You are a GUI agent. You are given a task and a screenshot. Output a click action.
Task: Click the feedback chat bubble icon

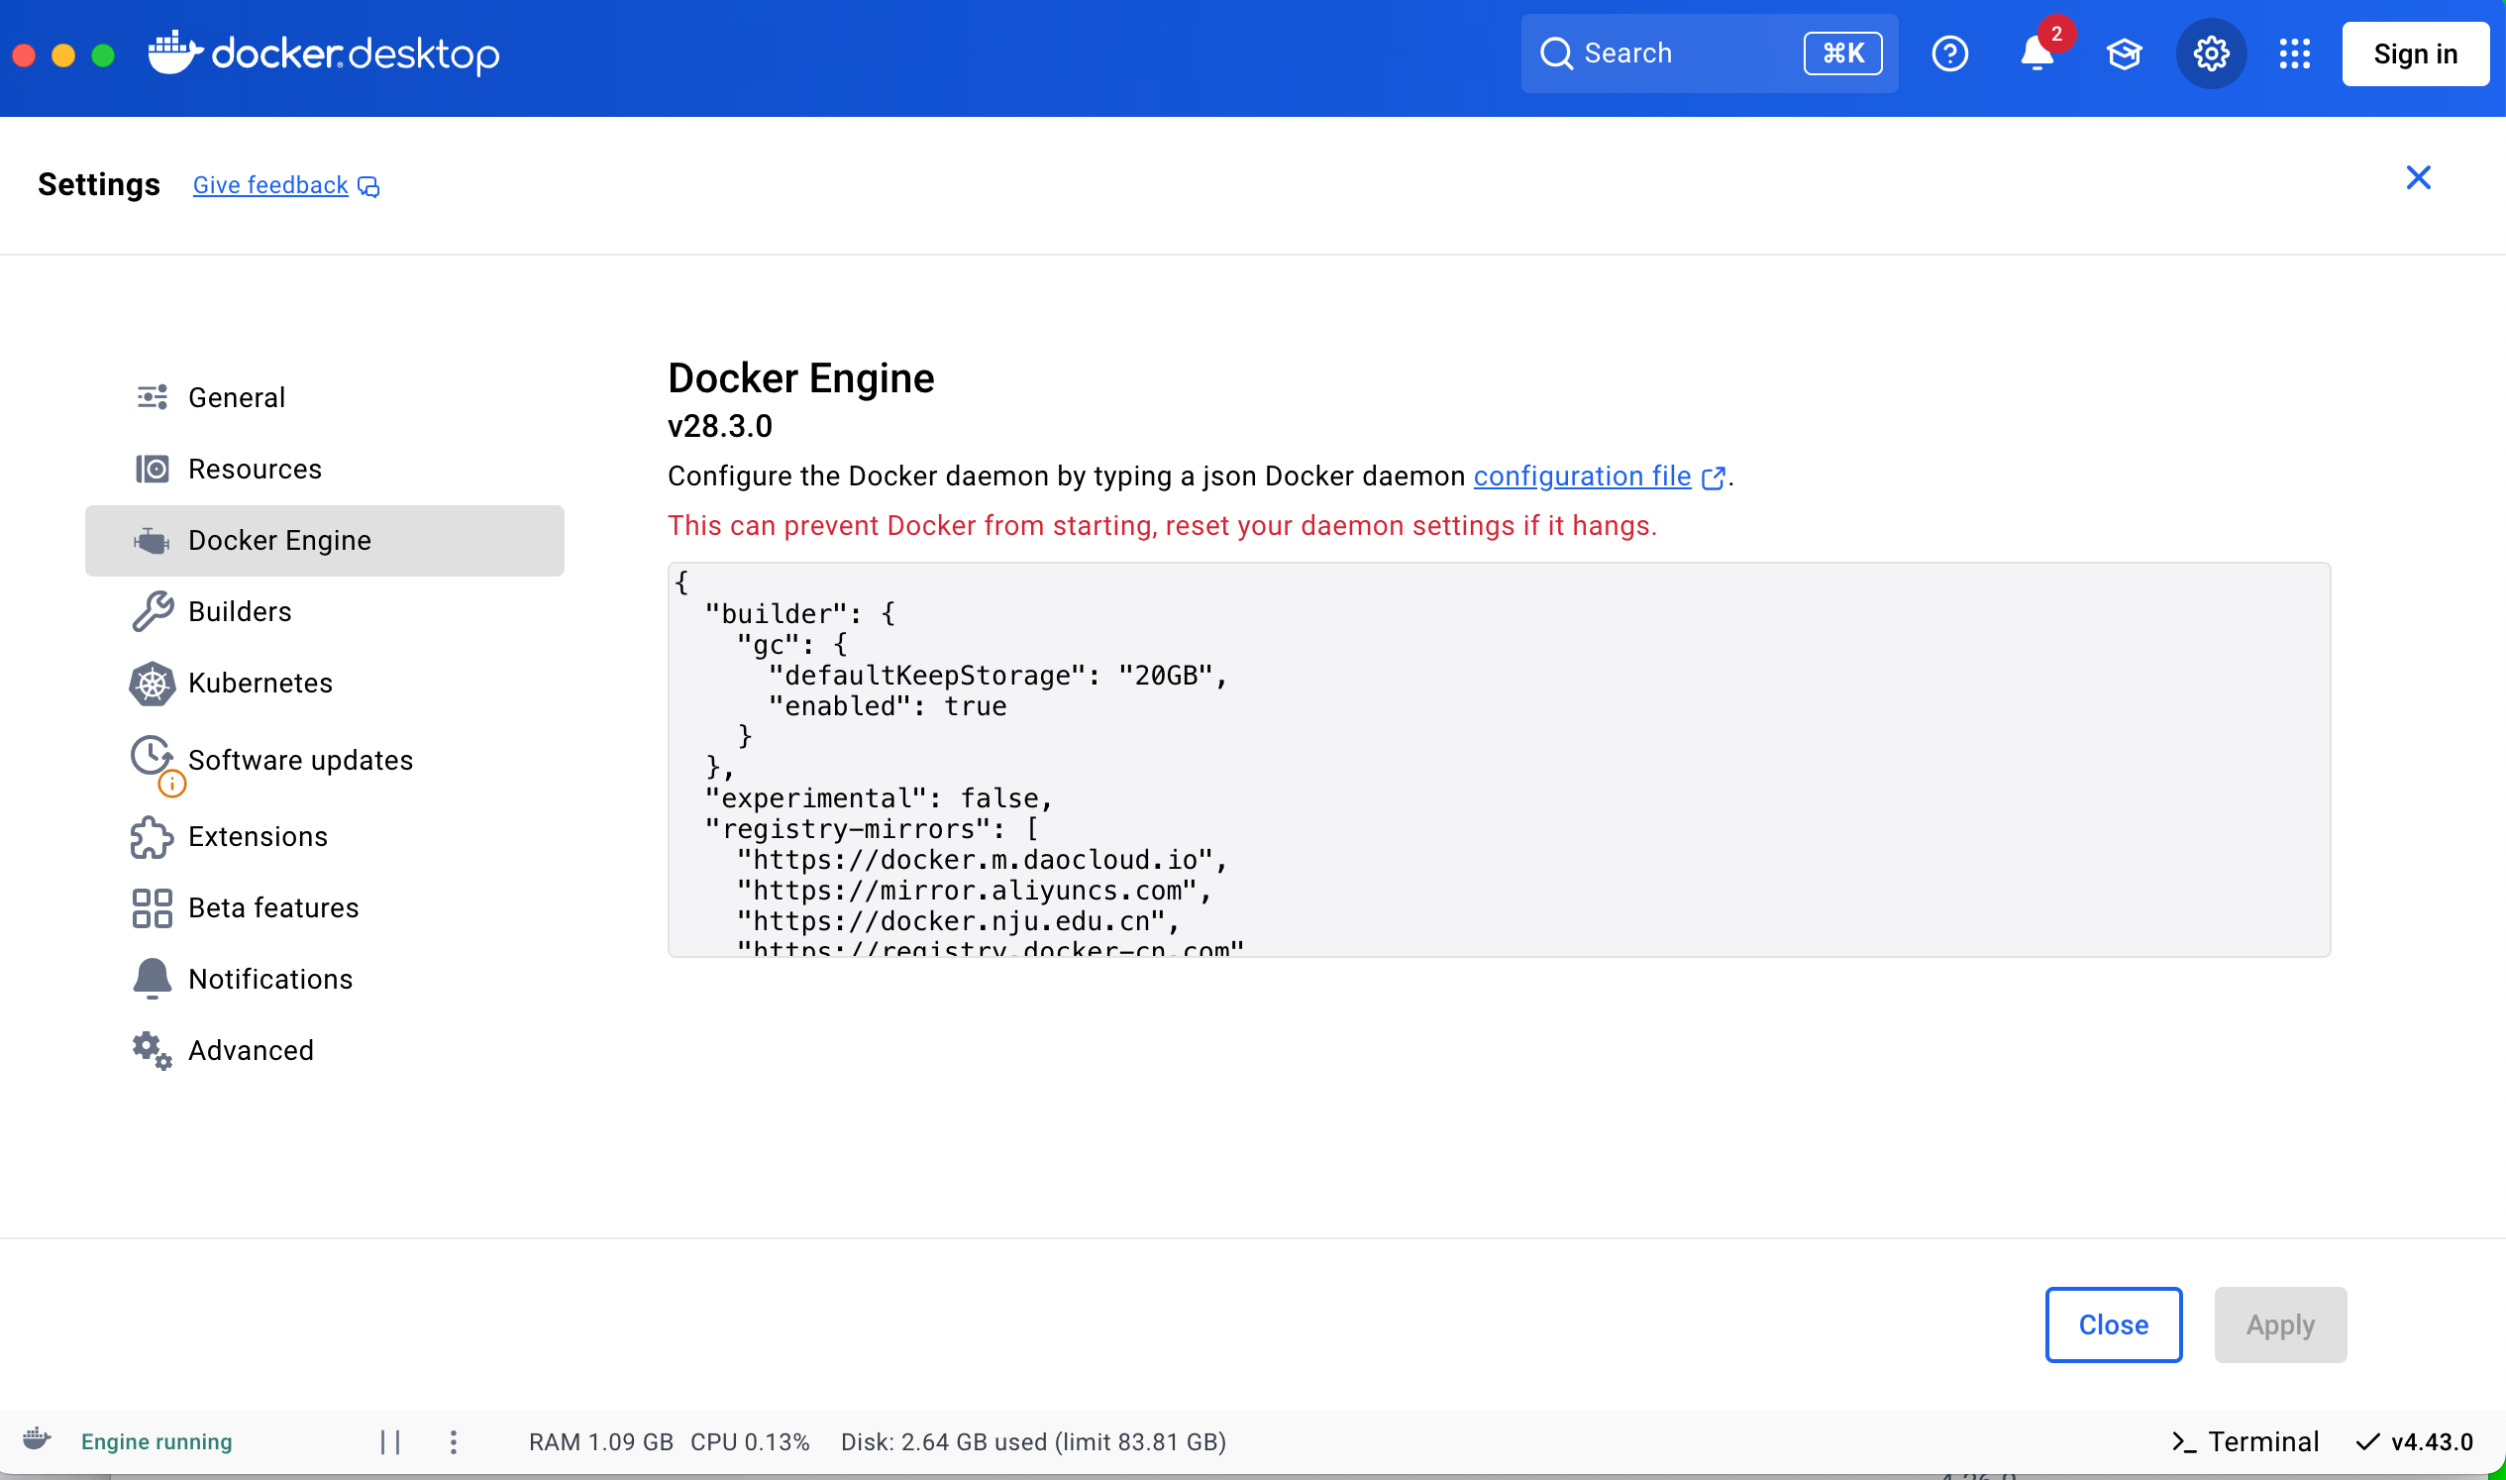pyautogui.click(x=369, y=187)
